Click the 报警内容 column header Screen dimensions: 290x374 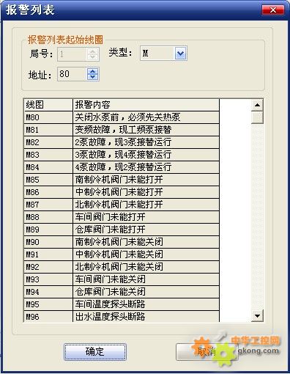pos(146,105)
